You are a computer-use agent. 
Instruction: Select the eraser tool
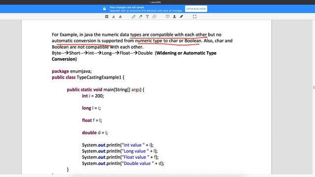(140, 17)
